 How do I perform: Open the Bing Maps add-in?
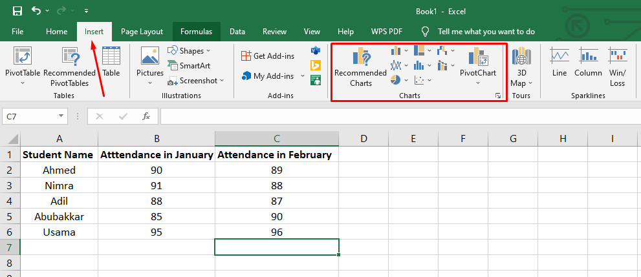(316, 65)
